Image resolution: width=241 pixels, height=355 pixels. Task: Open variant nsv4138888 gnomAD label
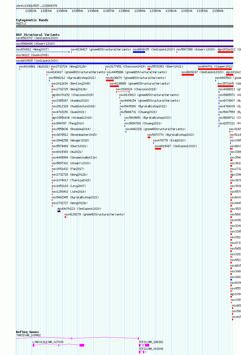click(x=140, y=83)
